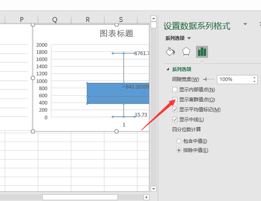Click the 15.73 data label
Image resolution: width=261 pixels, height=201 pixels.
coord(141,114)
